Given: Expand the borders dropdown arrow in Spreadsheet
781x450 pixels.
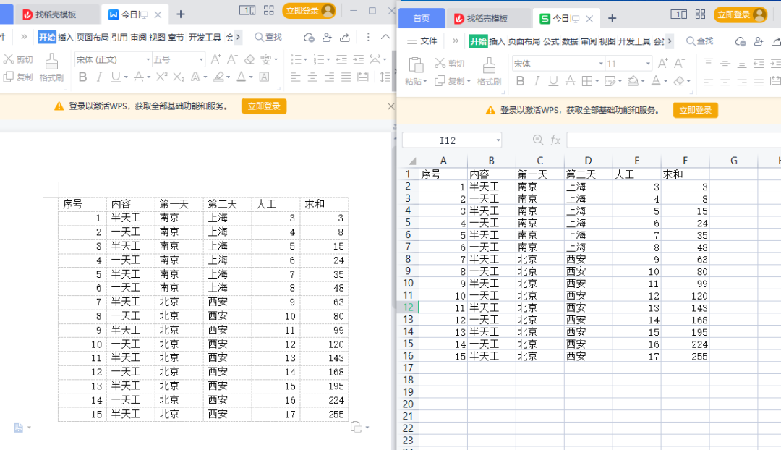Looking at the screenshot, I should [x=597, y=81].
